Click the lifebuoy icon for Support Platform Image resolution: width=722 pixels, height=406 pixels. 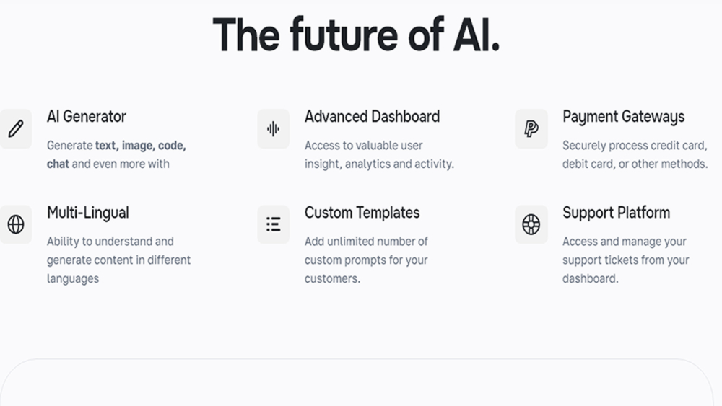531,224
